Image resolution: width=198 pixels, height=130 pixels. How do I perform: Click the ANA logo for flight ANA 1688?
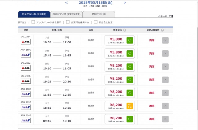pos(26,94)
